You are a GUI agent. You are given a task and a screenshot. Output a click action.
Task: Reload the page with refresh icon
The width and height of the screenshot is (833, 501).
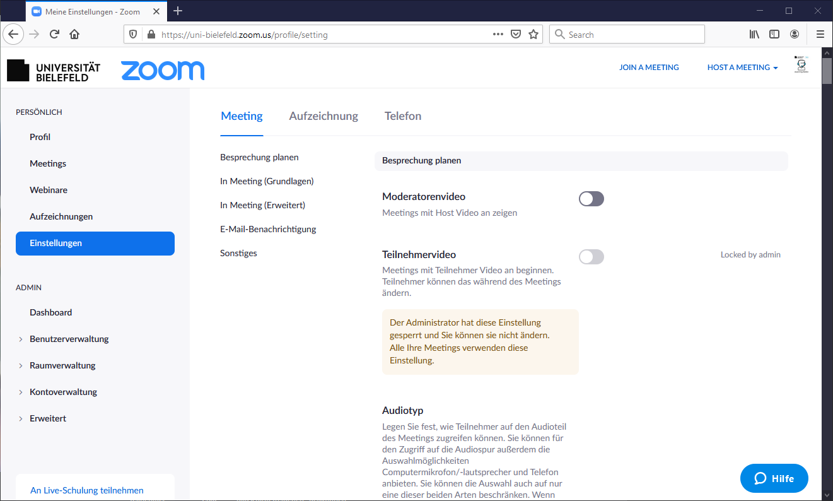(x=55, y=35)
